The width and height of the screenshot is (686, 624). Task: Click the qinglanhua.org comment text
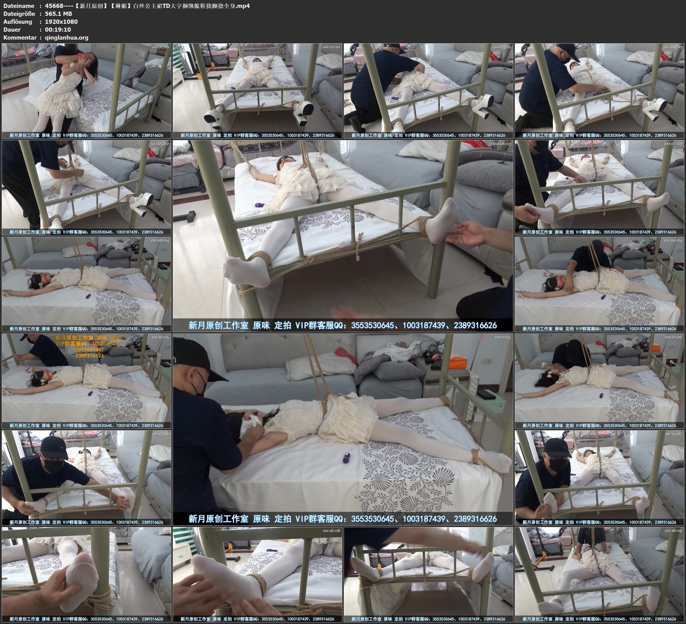point(66,37)
